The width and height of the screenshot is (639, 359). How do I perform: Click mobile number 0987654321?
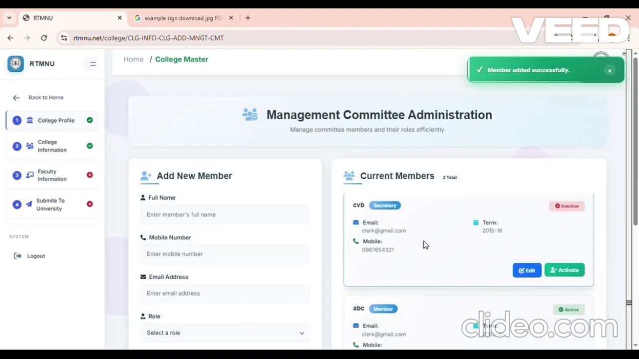[378, 250]
